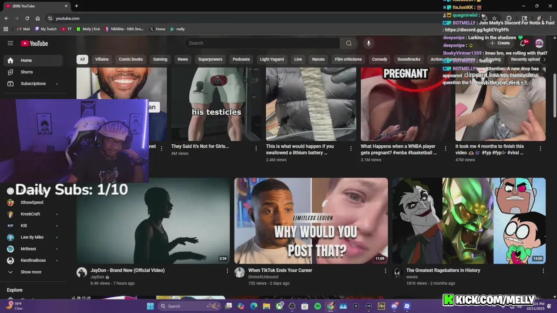Expand sidebar subscriptions with Show more
Screen dimensions: 557x313
33,272
